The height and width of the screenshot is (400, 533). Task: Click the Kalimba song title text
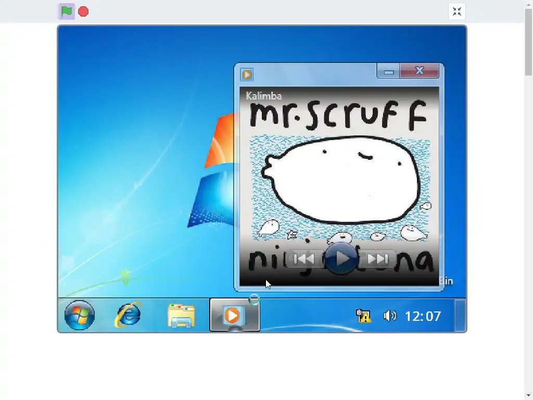(x=263, y=96)
